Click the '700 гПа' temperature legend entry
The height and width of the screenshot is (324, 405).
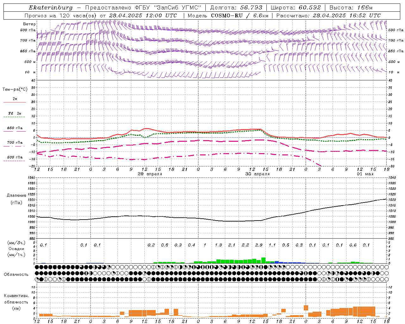tap(15, 142)
